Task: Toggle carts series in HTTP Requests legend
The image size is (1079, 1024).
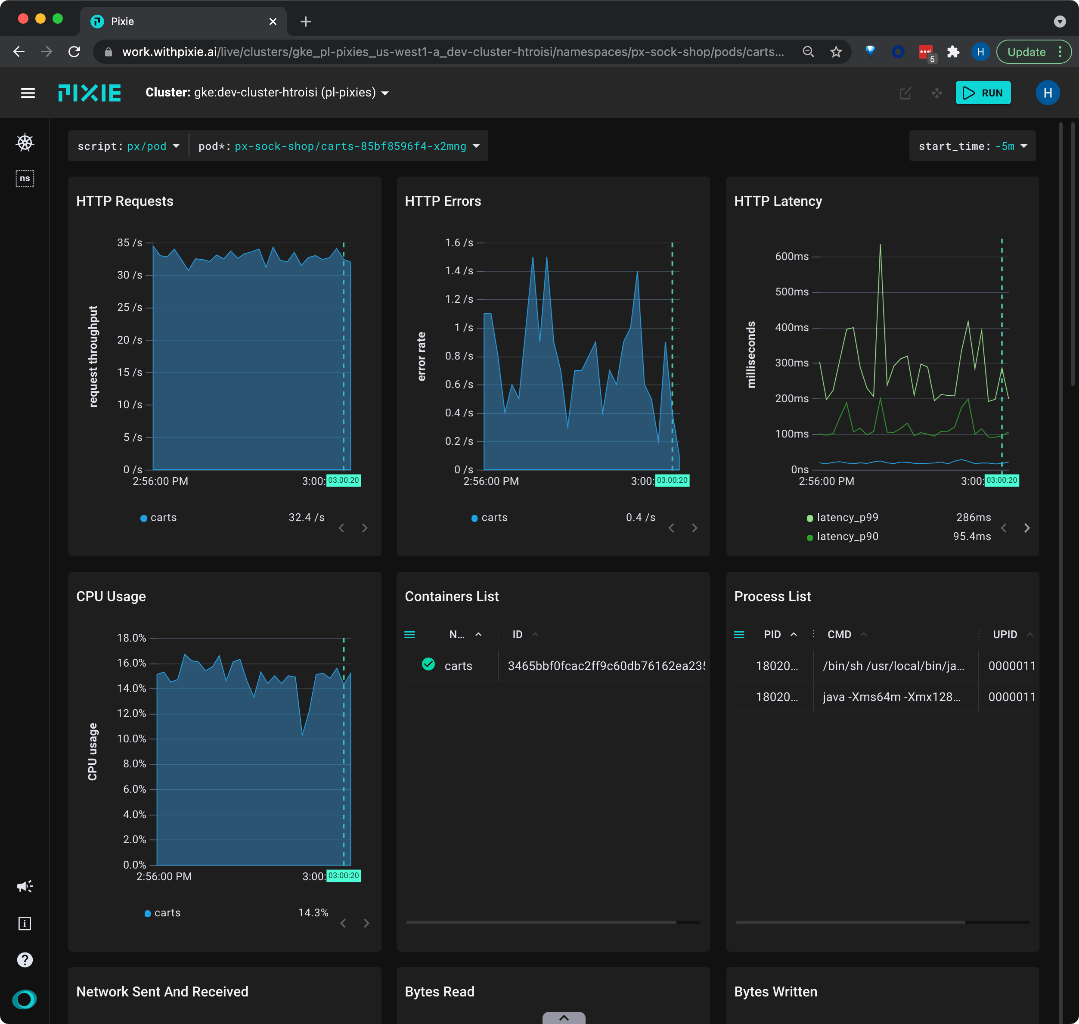Action: click(x=163, y=518)
